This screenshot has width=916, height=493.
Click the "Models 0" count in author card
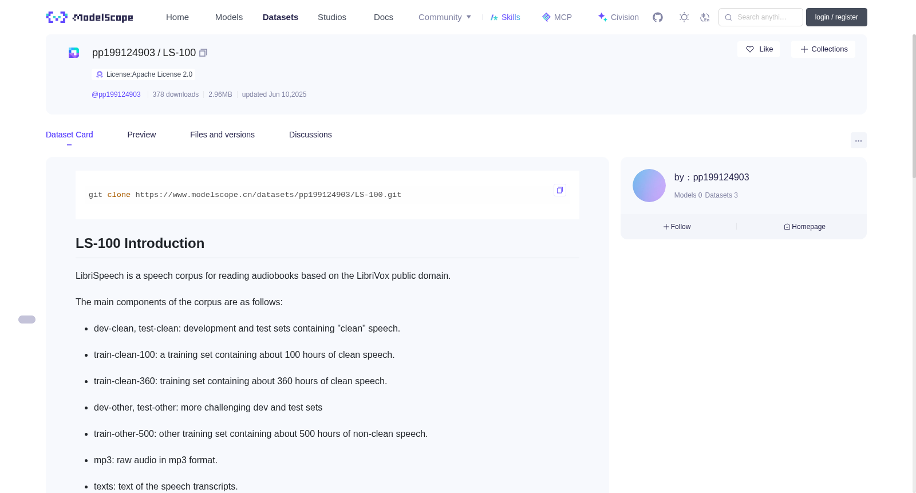point(688,195)
